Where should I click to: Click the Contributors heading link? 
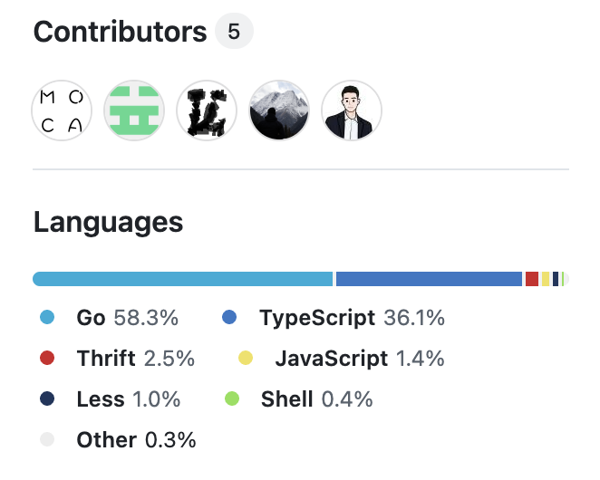tap(120, 33)
